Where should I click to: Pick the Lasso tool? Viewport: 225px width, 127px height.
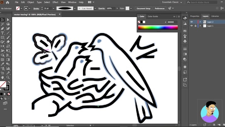8,24
